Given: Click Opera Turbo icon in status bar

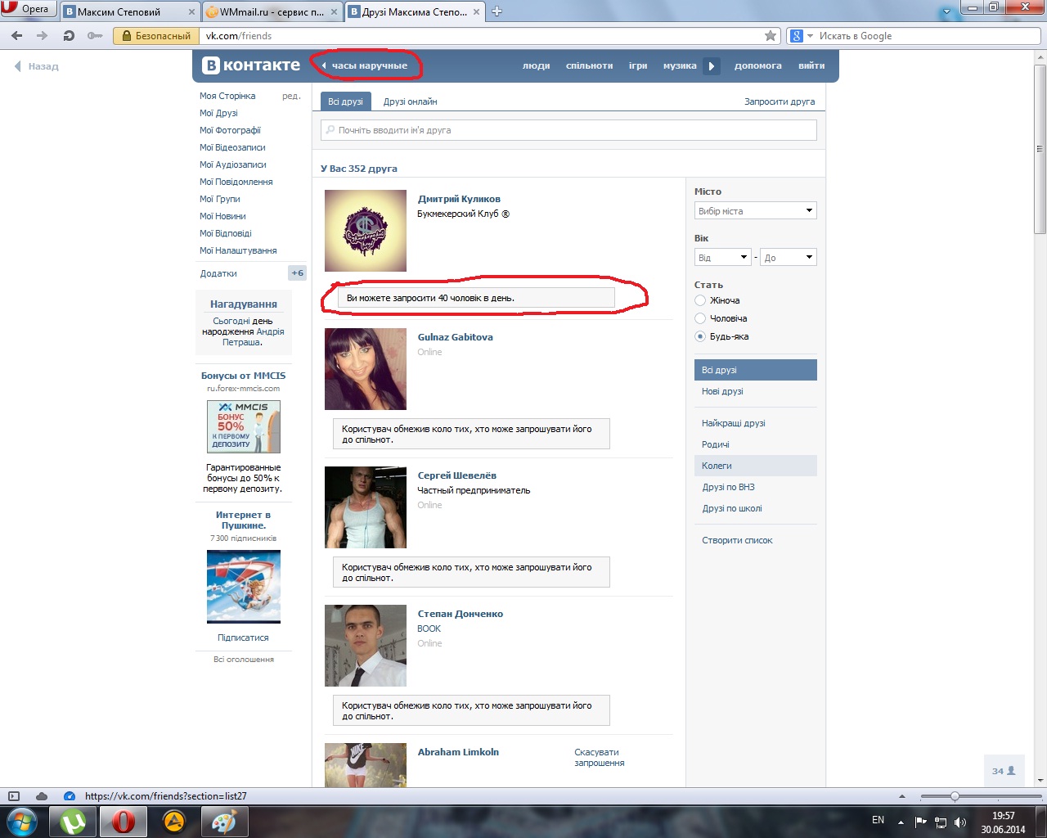Looking at the screenshot, I should (x=70, y=796).
